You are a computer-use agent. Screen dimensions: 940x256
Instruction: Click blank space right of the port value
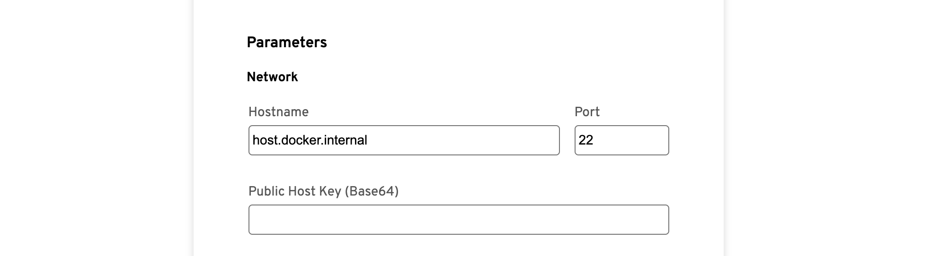click(634, 140)
